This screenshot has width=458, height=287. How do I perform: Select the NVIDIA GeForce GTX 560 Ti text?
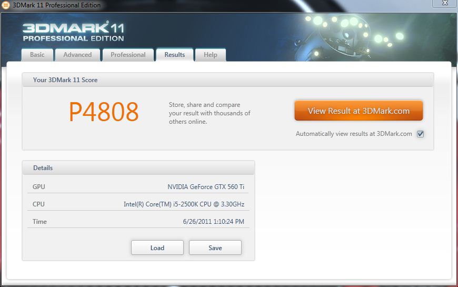point(206,187)
